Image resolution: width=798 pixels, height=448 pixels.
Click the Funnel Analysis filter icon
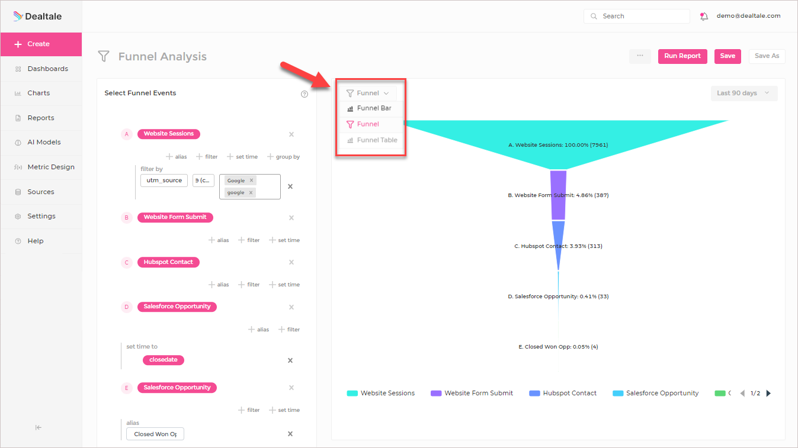(104, 56)
